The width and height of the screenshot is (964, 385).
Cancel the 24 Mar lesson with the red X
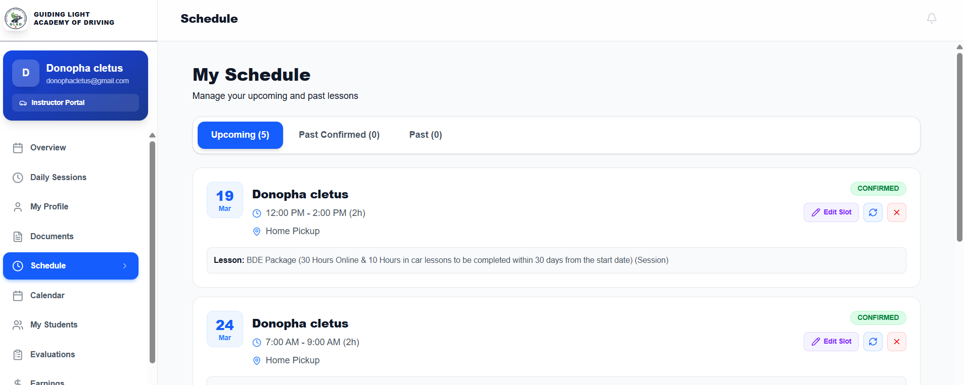[896, 342]
